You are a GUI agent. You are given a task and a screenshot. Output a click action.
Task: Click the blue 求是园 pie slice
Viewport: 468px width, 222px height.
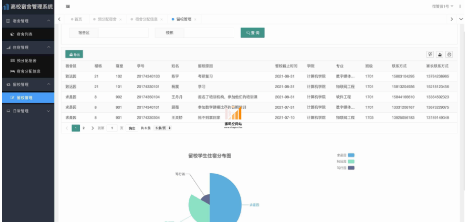point(226,199)
